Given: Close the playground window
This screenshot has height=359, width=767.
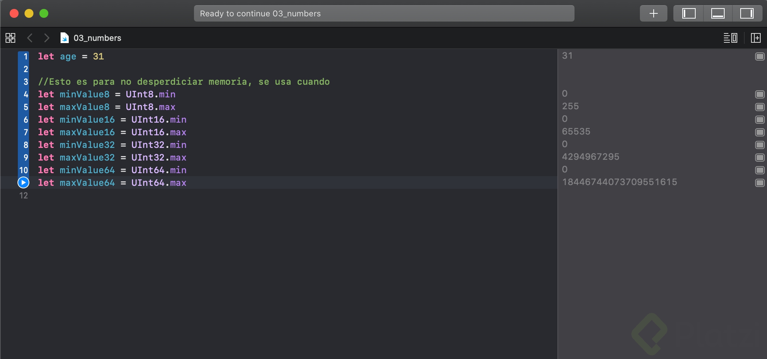Looking at the screenshot, I should tap(14, 13).
